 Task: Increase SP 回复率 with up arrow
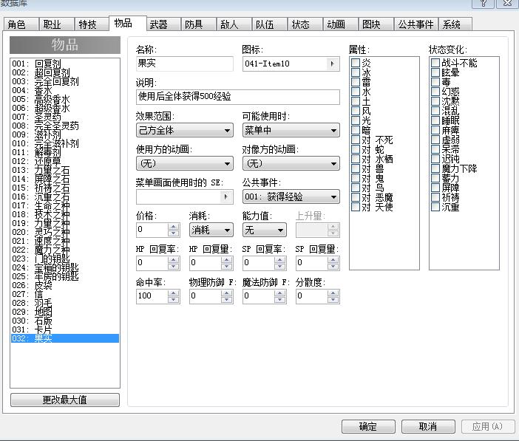point(279,260)
